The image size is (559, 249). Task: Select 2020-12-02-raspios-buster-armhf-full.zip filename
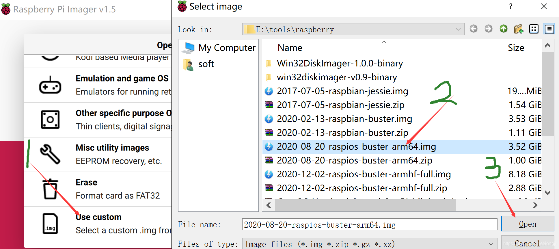(x=362, y=188)
